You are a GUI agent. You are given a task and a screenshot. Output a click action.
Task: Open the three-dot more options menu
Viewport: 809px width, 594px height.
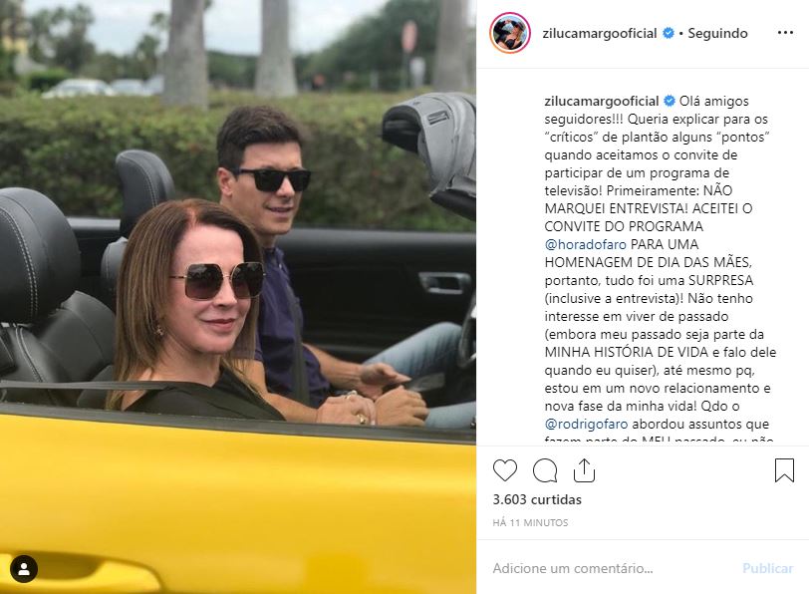785,33
